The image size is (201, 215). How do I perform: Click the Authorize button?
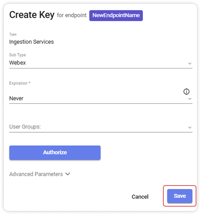pos(55,153)
